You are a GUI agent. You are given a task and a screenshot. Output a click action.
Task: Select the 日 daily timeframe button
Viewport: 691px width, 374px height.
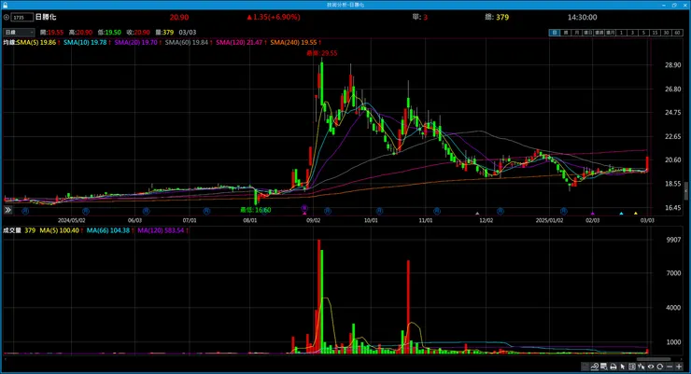(x=555, y=33)
